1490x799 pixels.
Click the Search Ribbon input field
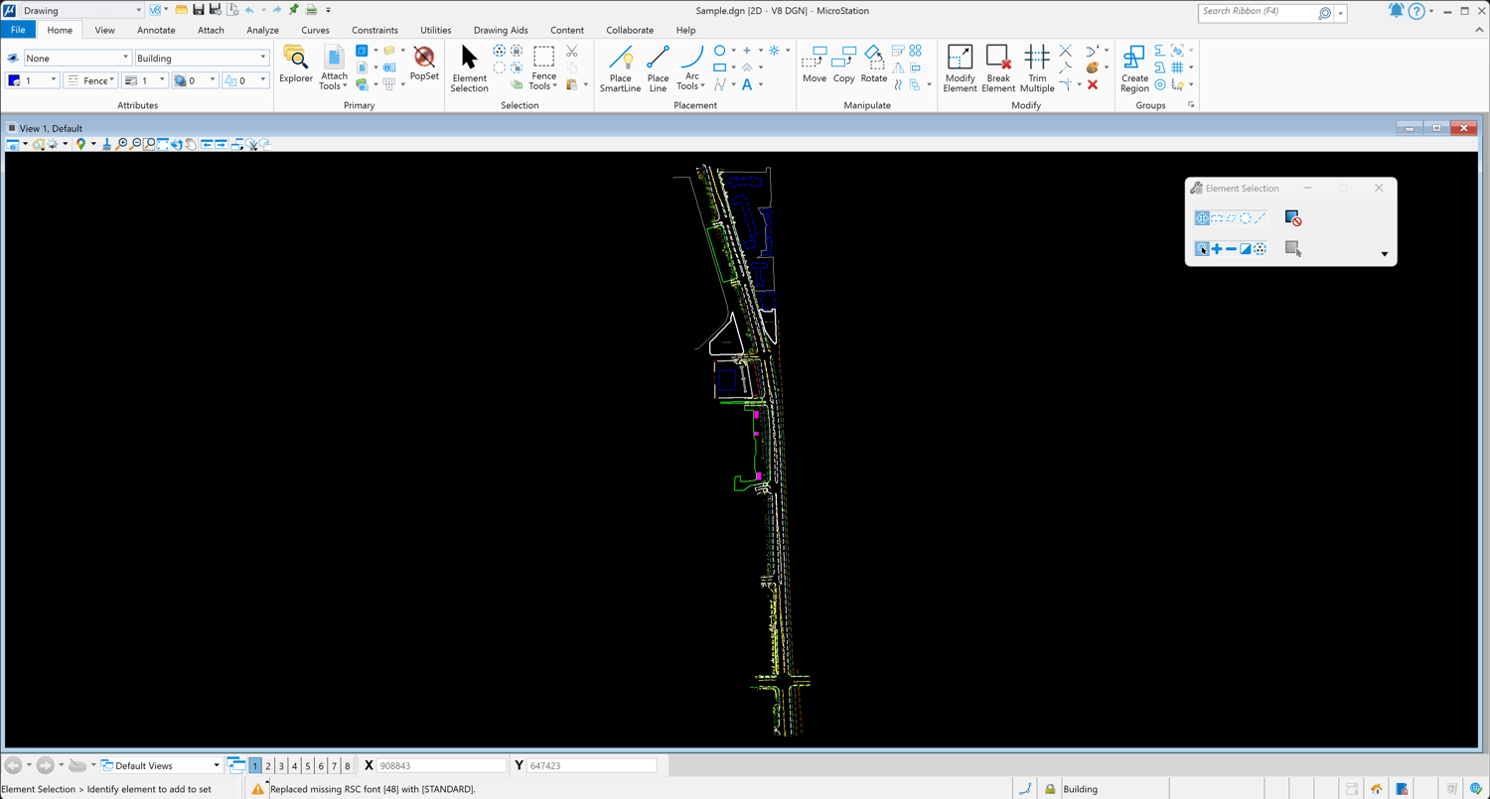pyautogui.click(x=1258, y=12)
